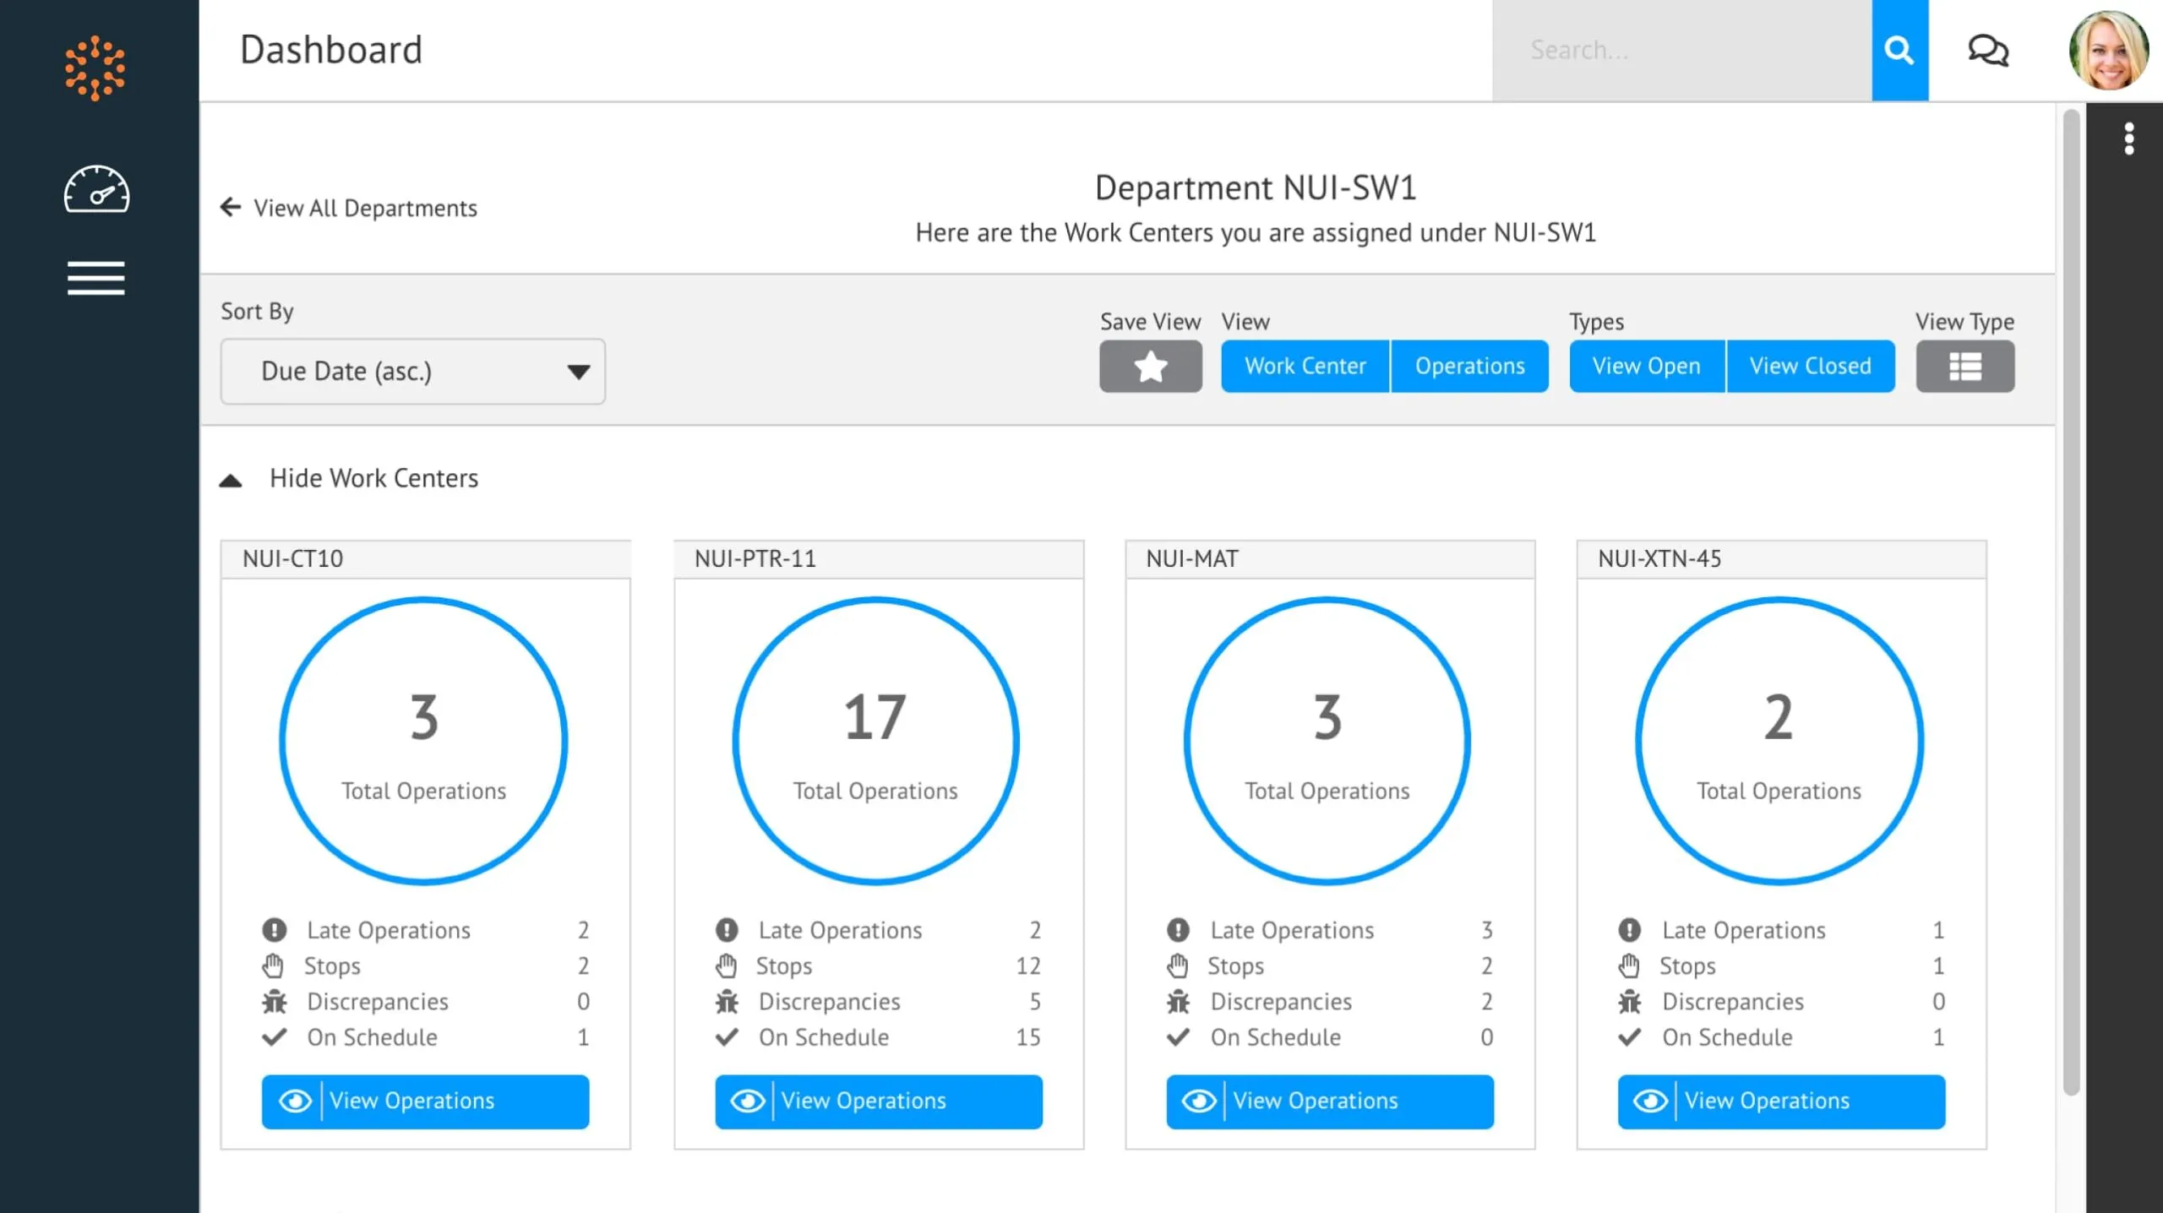Screen dimensions: 2163x1213
Task: Click the NUI-XTN-45 card header
Action: (x=1781, y=558)
